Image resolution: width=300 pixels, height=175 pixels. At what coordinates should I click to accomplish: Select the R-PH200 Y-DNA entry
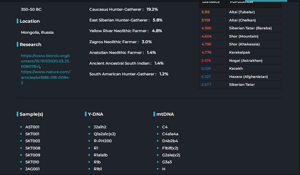tap(103, 141)
